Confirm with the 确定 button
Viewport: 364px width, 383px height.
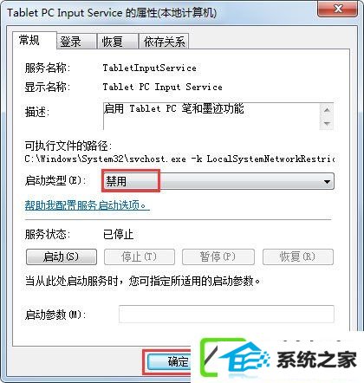point(169,361)
